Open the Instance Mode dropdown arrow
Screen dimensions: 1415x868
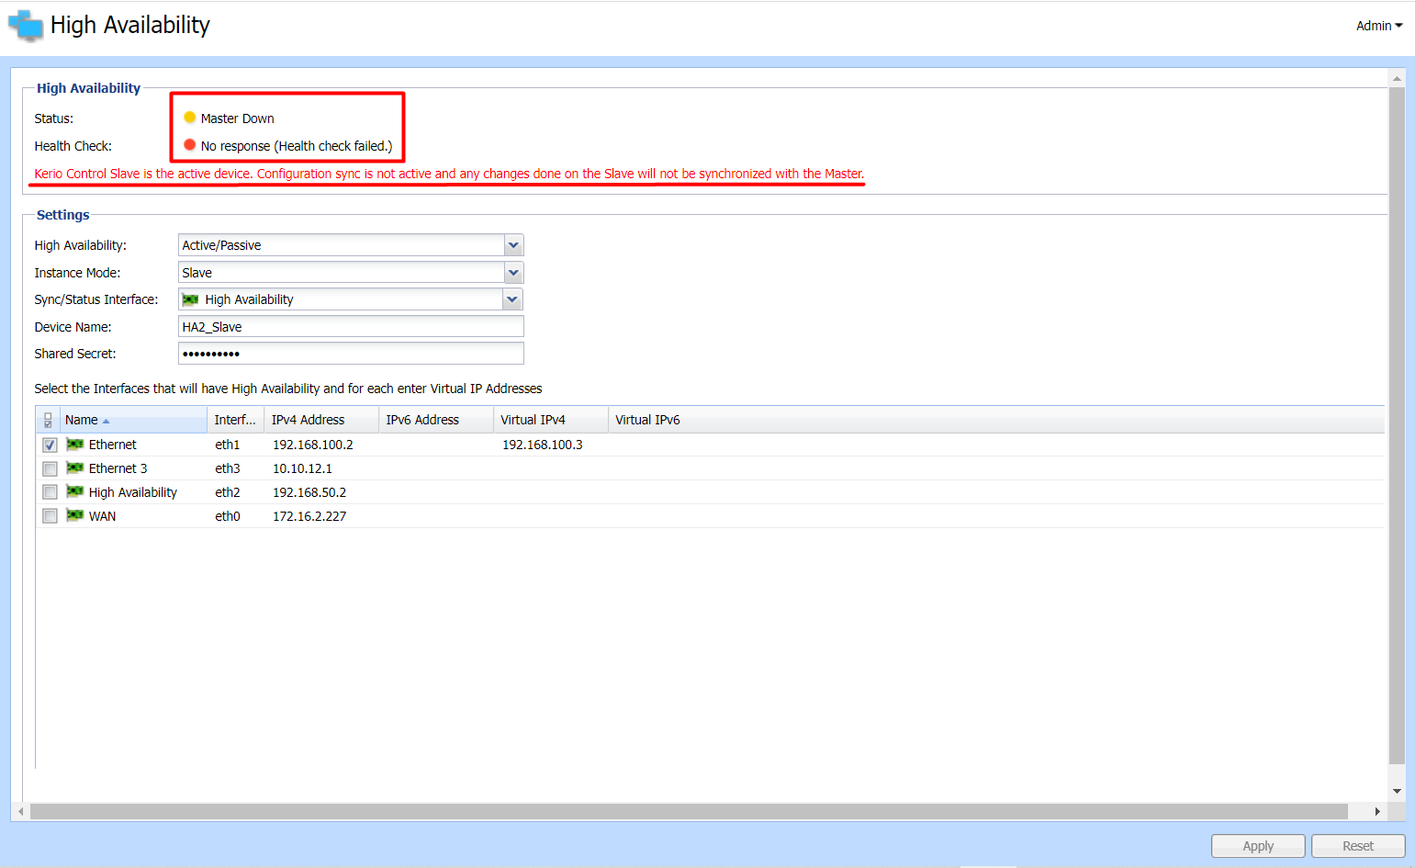pyautogui.click(x=514, y=273)
